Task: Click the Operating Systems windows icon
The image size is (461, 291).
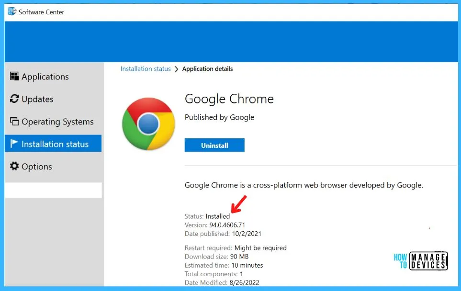Action: 14,122
